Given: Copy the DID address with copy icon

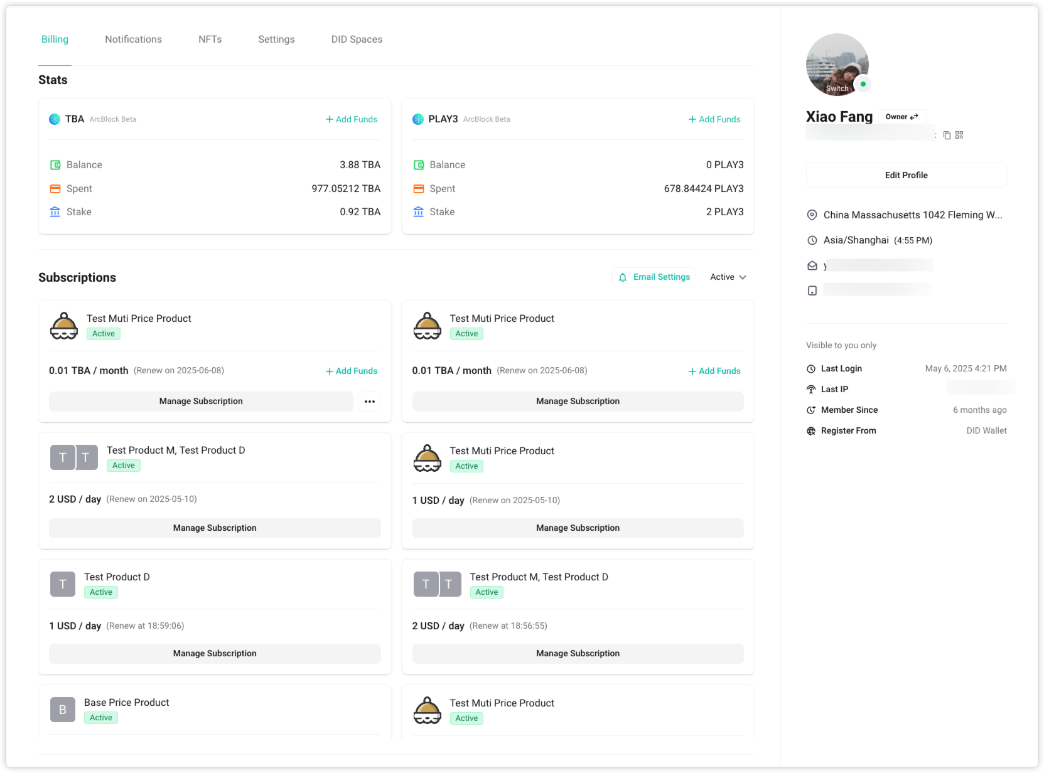Looking at the screenshot, I should 947,135.
